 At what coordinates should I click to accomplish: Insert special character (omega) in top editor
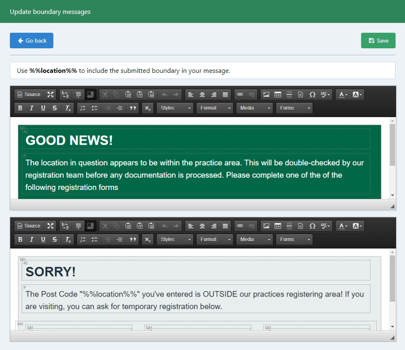click(312, 94)
